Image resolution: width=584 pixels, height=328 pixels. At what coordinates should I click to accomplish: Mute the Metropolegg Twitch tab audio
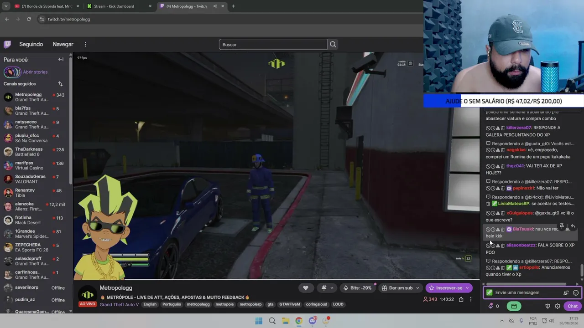[215, 6]
